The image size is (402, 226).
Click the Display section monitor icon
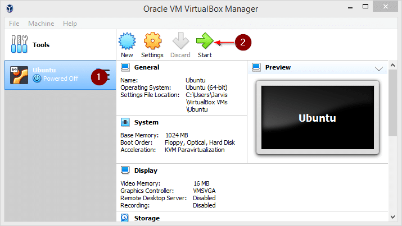(125, 170)
